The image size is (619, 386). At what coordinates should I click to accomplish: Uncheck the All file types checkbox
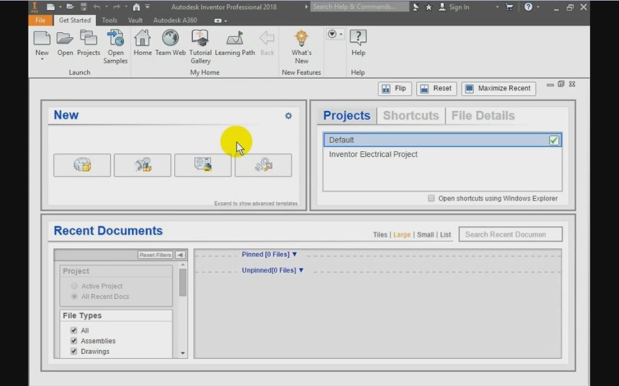tap(73, 330)
